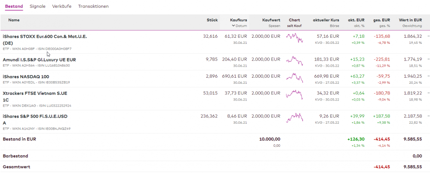Open three-dot menu for Xtrackers Vietnam row
430x173 pixels.
click(428, 93)
